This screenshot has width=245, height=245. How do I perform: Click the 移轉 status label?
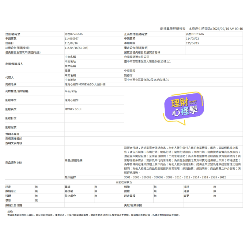coord(8,196)
